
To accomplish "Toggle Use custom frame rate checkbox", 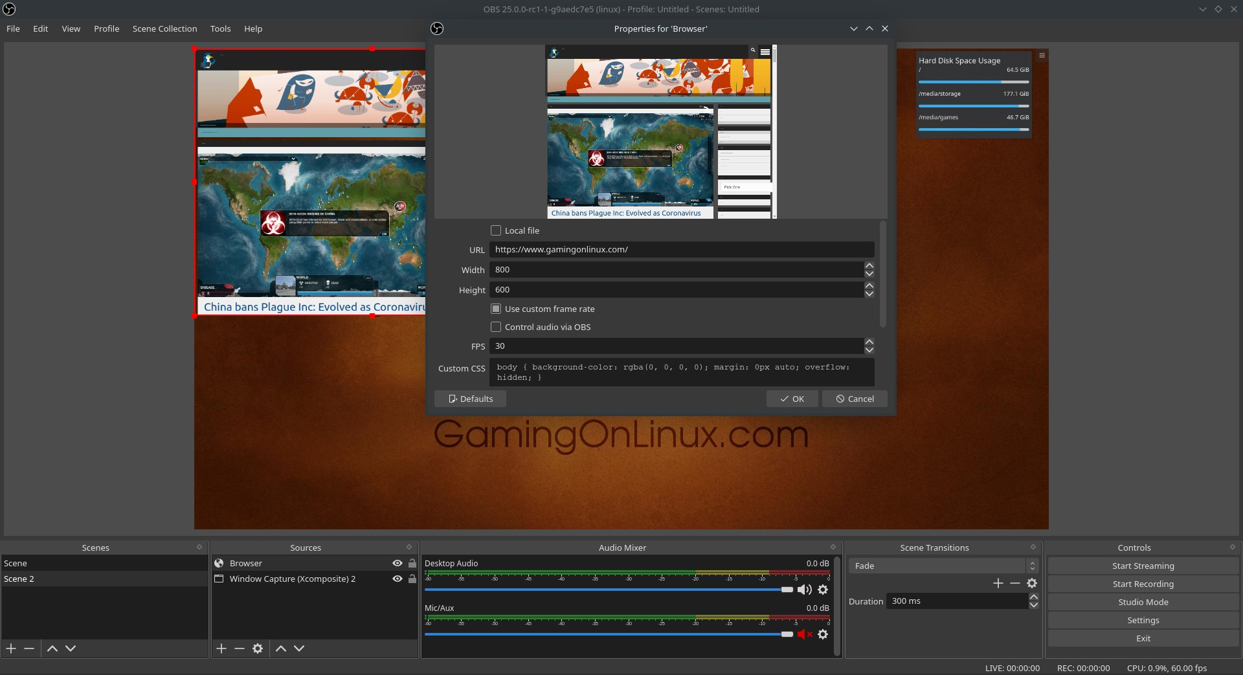I will pos(496,309).
